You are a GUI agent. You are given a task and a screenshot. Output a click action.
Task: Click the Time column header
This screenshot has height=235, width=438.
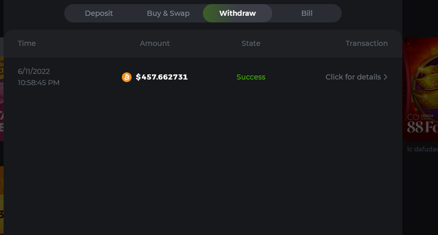[27, 43]
